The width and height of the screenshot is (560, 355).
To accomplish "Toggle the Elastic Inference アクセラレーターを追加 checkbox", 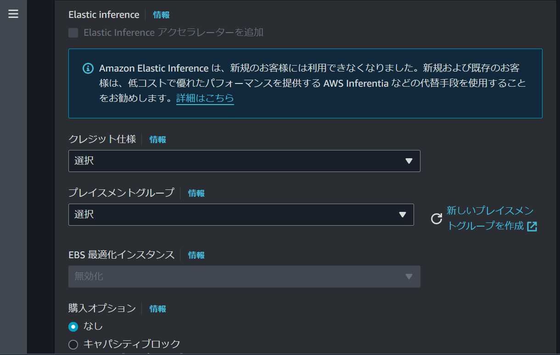I will pyautogui.click(x=73, y=33).
